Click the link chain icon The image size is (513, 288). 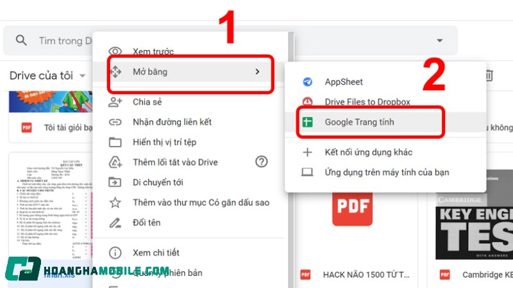tap(115, 122)
